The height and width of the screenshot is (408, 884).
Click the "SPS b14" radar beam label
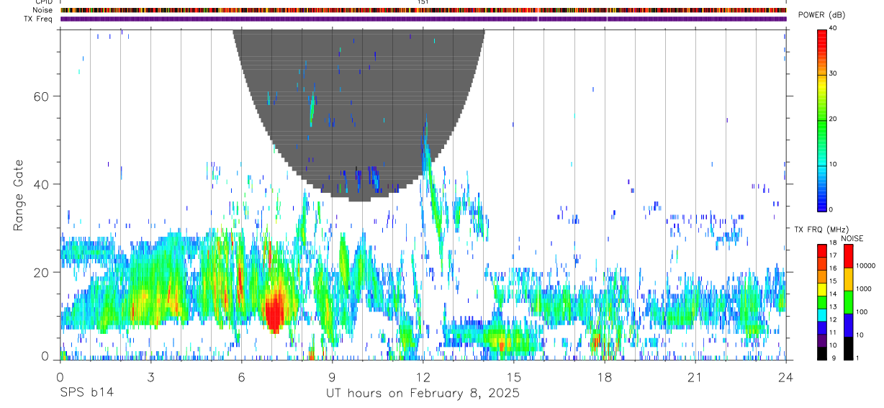point(86,393)
